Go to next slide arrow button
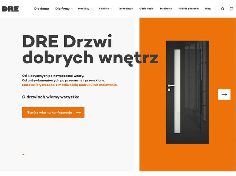Image resolution: width=236 pixels, height=176 pixels. click(224, 94)
